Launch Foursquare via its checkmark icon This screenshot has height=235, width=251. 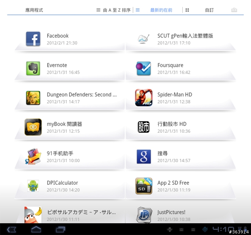click(x=144, y=68)
